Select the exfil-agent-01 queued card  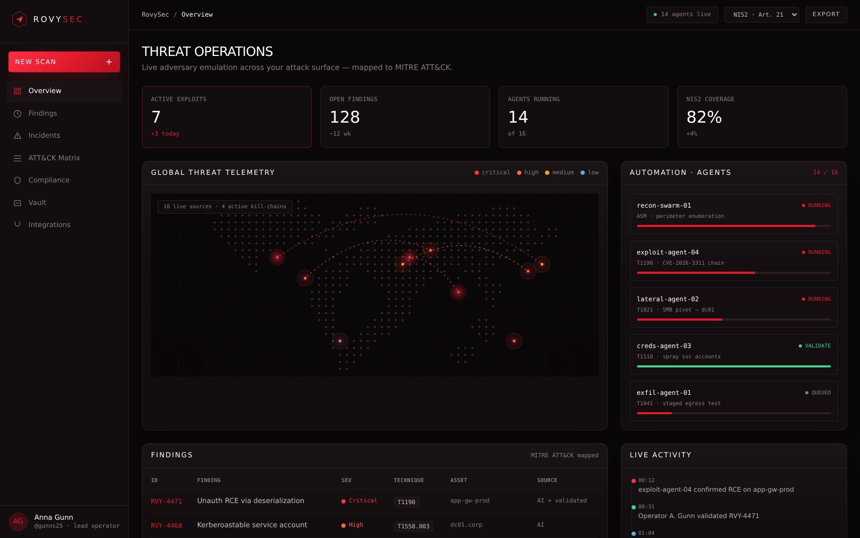coord(734,401)
